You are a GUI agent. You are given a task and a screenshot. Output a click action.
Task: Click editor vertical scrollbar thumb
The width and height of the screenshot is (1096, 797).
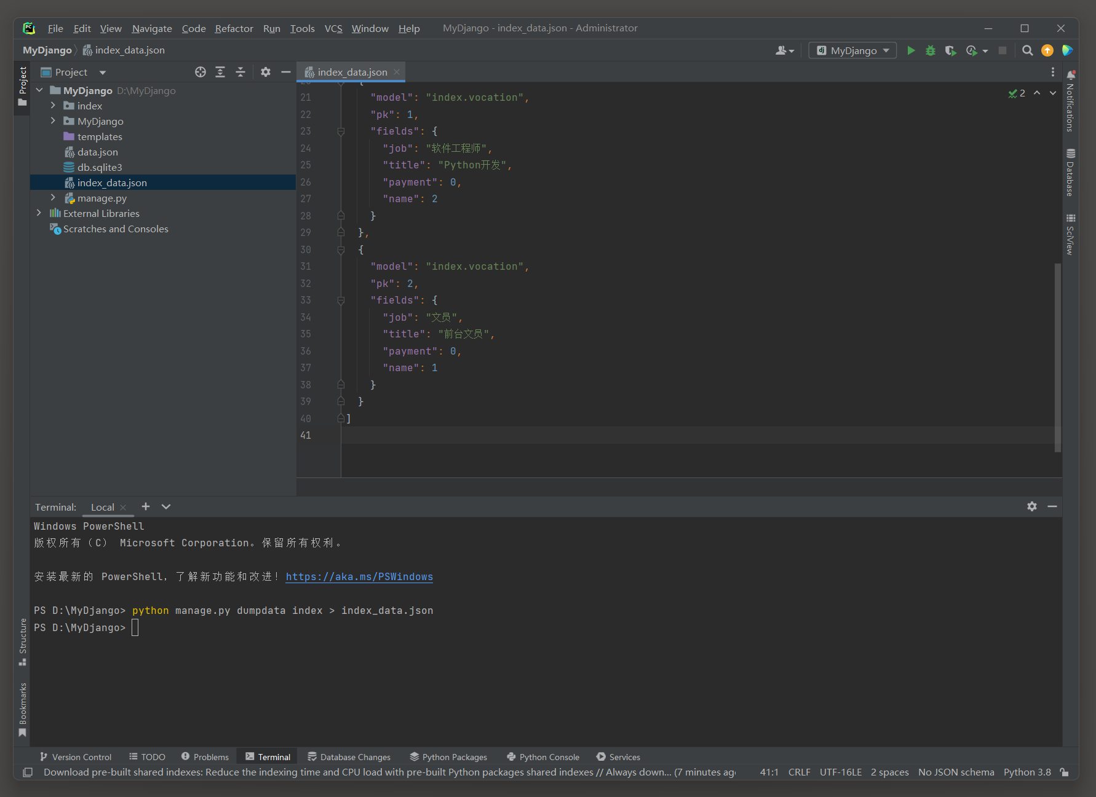pos(1057,358)
